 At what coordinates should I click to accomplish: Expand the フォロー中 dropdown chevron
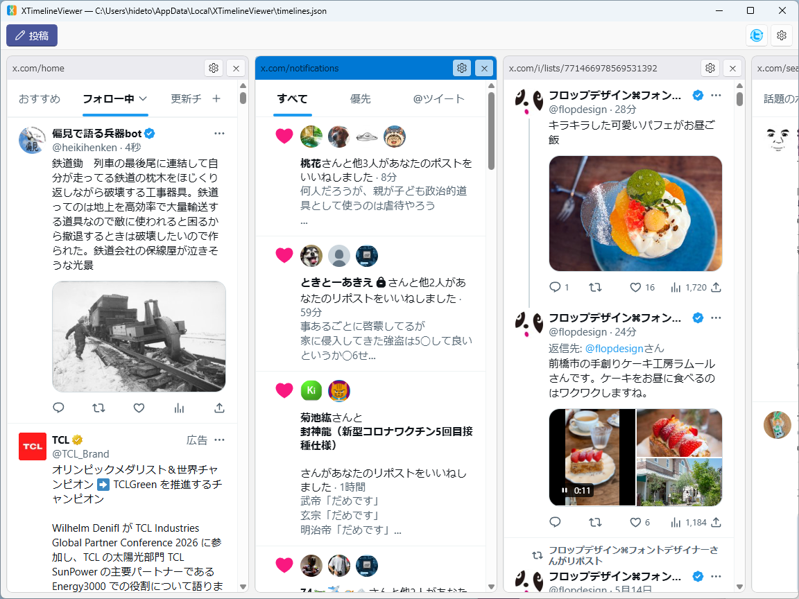point(143,99)
